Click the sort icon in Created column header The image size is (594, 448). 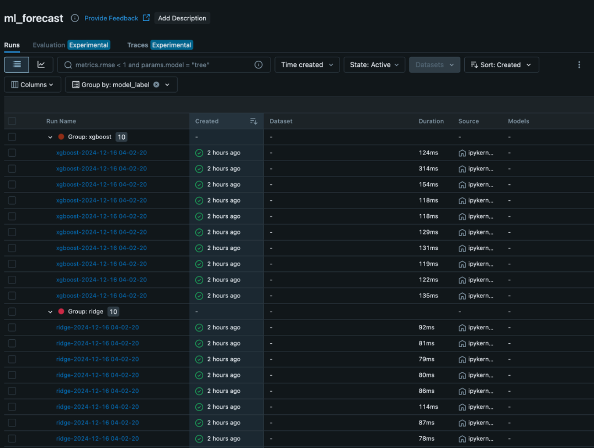(x=253, y=121)
